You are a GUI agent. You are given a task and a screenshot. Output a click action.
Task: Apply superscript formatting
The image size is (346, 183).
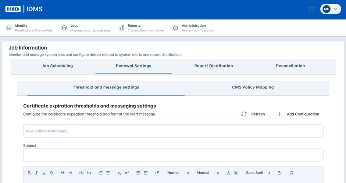tap(126, 173)
